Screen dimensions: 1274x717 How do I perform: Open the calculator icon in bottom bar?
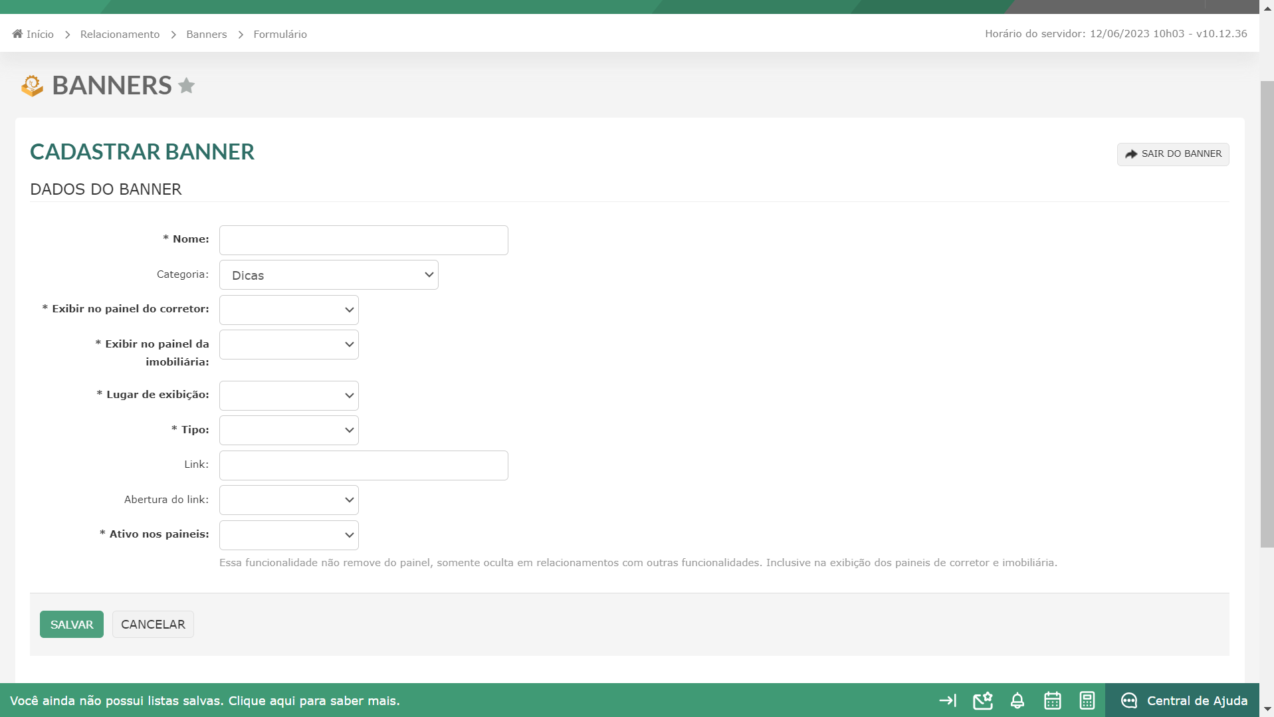tap(1087, 700)
